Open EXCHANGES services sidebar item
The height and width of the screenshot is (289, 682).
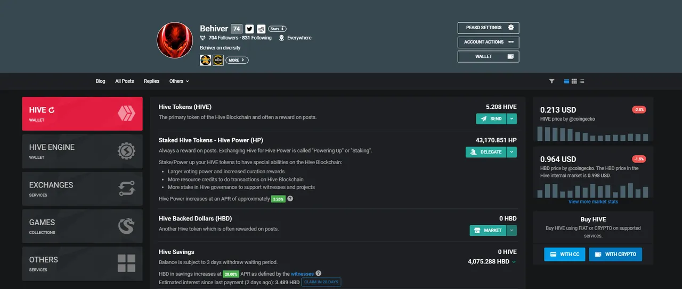point(82,189)
